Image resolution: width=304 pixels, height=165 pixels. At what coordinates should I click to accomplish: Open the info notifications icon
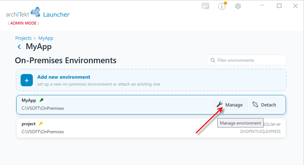(222, 6)
